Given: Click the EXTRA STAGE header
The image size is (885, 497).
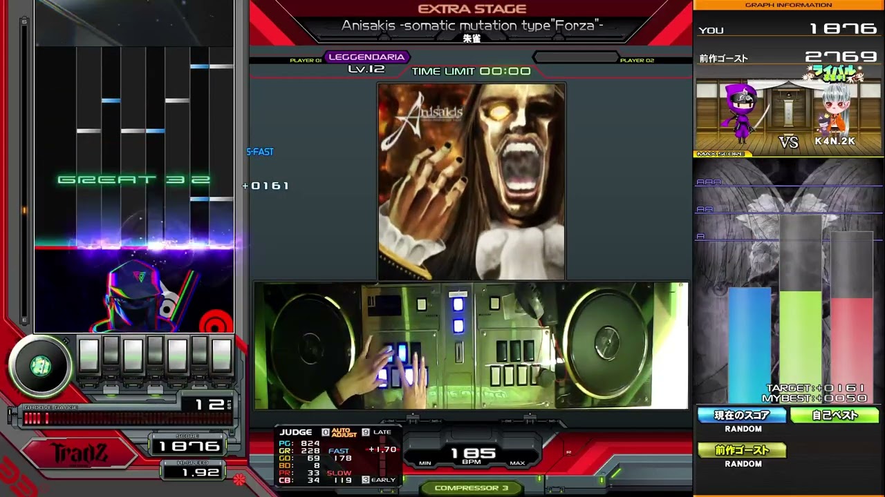Looking at the screenshot, I should point(472,9).
